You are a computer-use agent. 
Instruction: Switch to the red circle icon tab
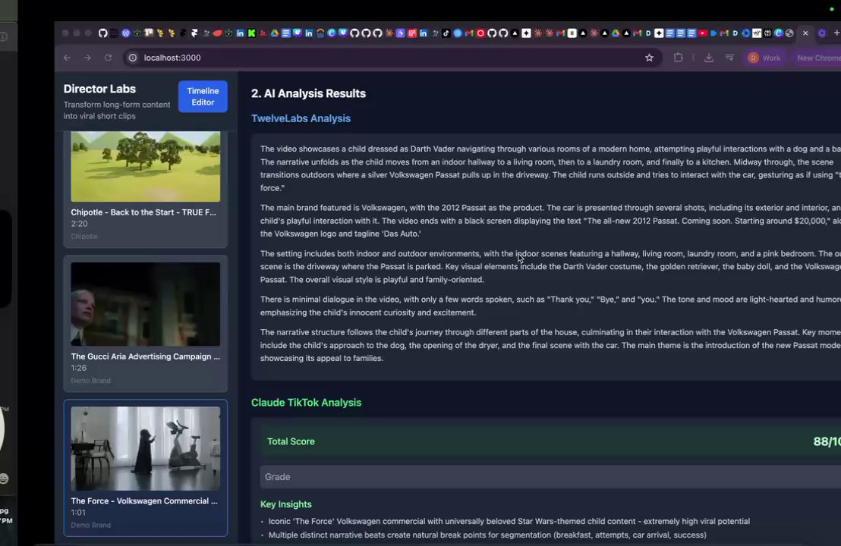pyautogui.click(x=480, y=33)
